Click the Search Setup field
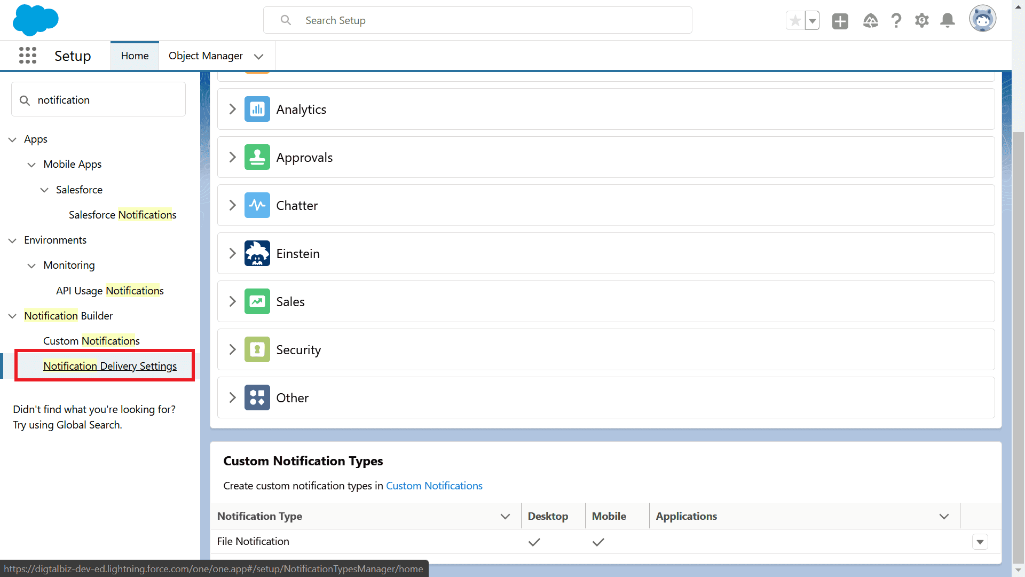Image resolution: width=1025 pixels, height=577 pixels. coord(478,20)
